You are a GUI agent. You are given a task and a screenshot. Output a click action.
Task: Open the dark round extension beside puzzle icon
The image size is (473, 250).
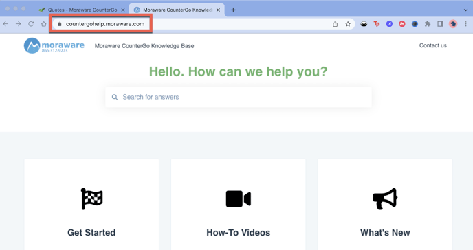415,24
